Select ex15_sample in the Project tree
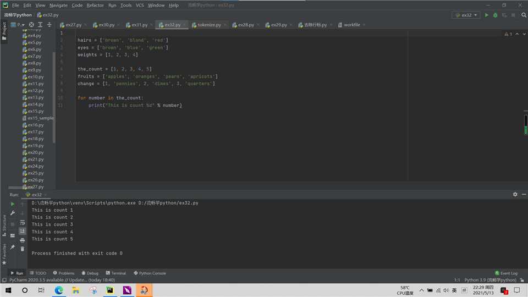 tap(38, 118)
